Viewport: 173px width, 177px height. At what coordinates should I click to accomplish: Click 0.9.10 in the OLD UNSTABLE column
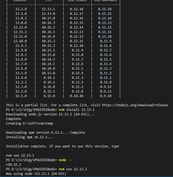pyautogui.click(x=105, y=96)
